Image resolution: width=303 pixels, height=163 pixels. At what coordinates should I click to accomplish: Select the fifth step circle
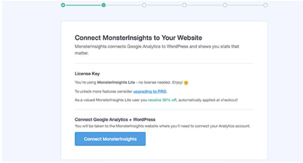225,5
